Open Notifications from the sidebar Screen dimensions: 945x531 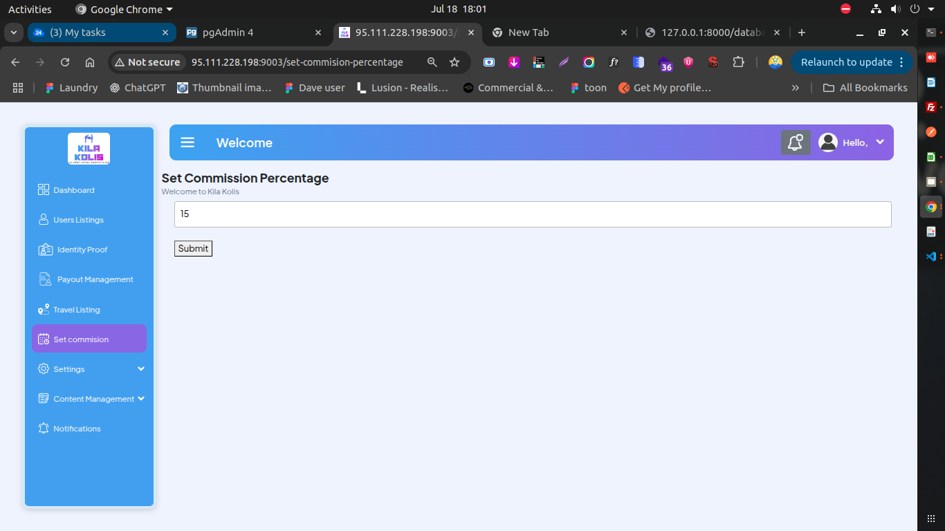[77, 429]
